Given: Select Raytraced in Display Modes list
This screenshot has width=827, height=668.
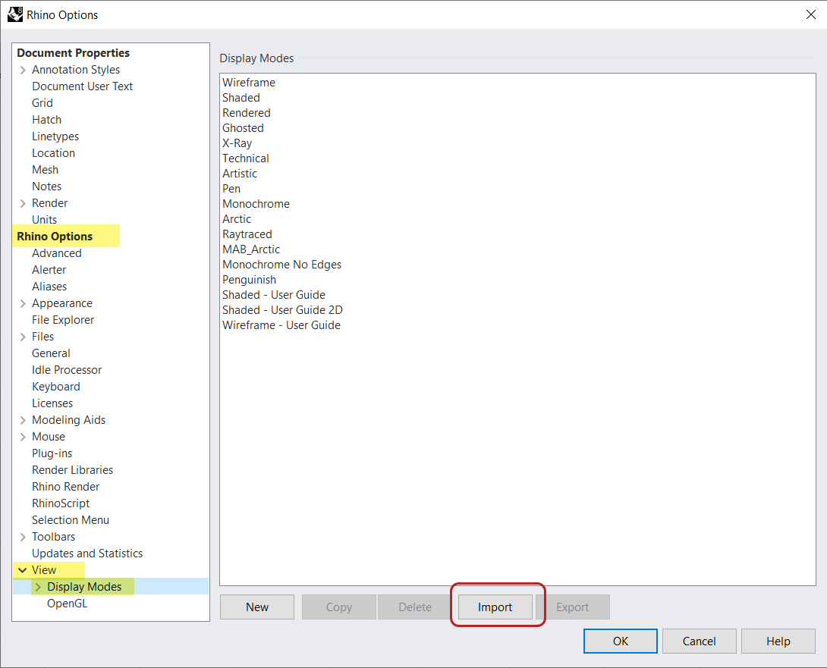Looking at the screenshot, I should (247, 234).
